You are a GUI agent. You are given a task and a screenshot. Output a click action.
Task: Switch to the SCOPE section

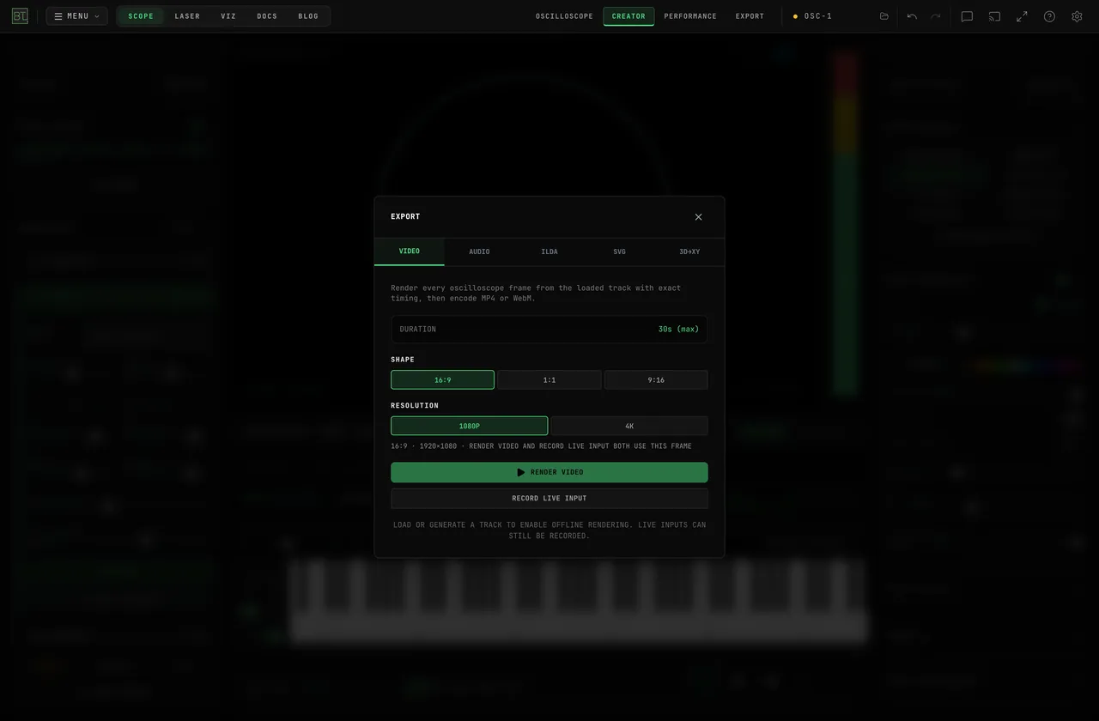click(x=141, y=16)
